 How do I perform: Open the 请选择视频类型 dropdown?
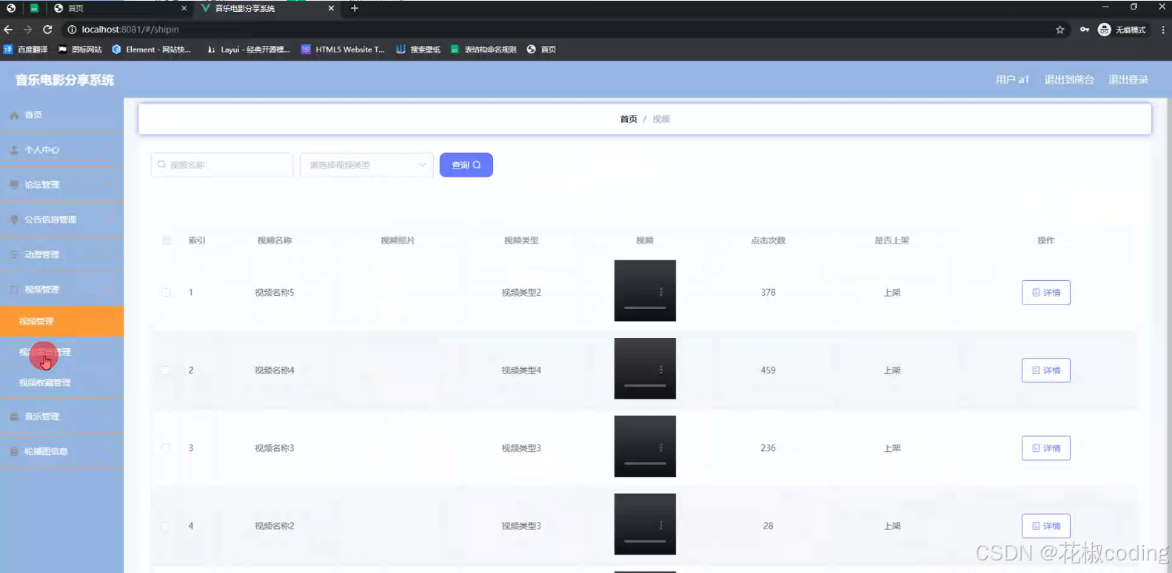[x=366, y=165]
